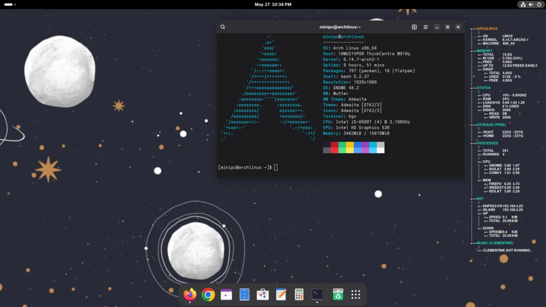Click the 'Shell: bash 5.2.37' line
546x307 pixels.
tap(346, 76)
